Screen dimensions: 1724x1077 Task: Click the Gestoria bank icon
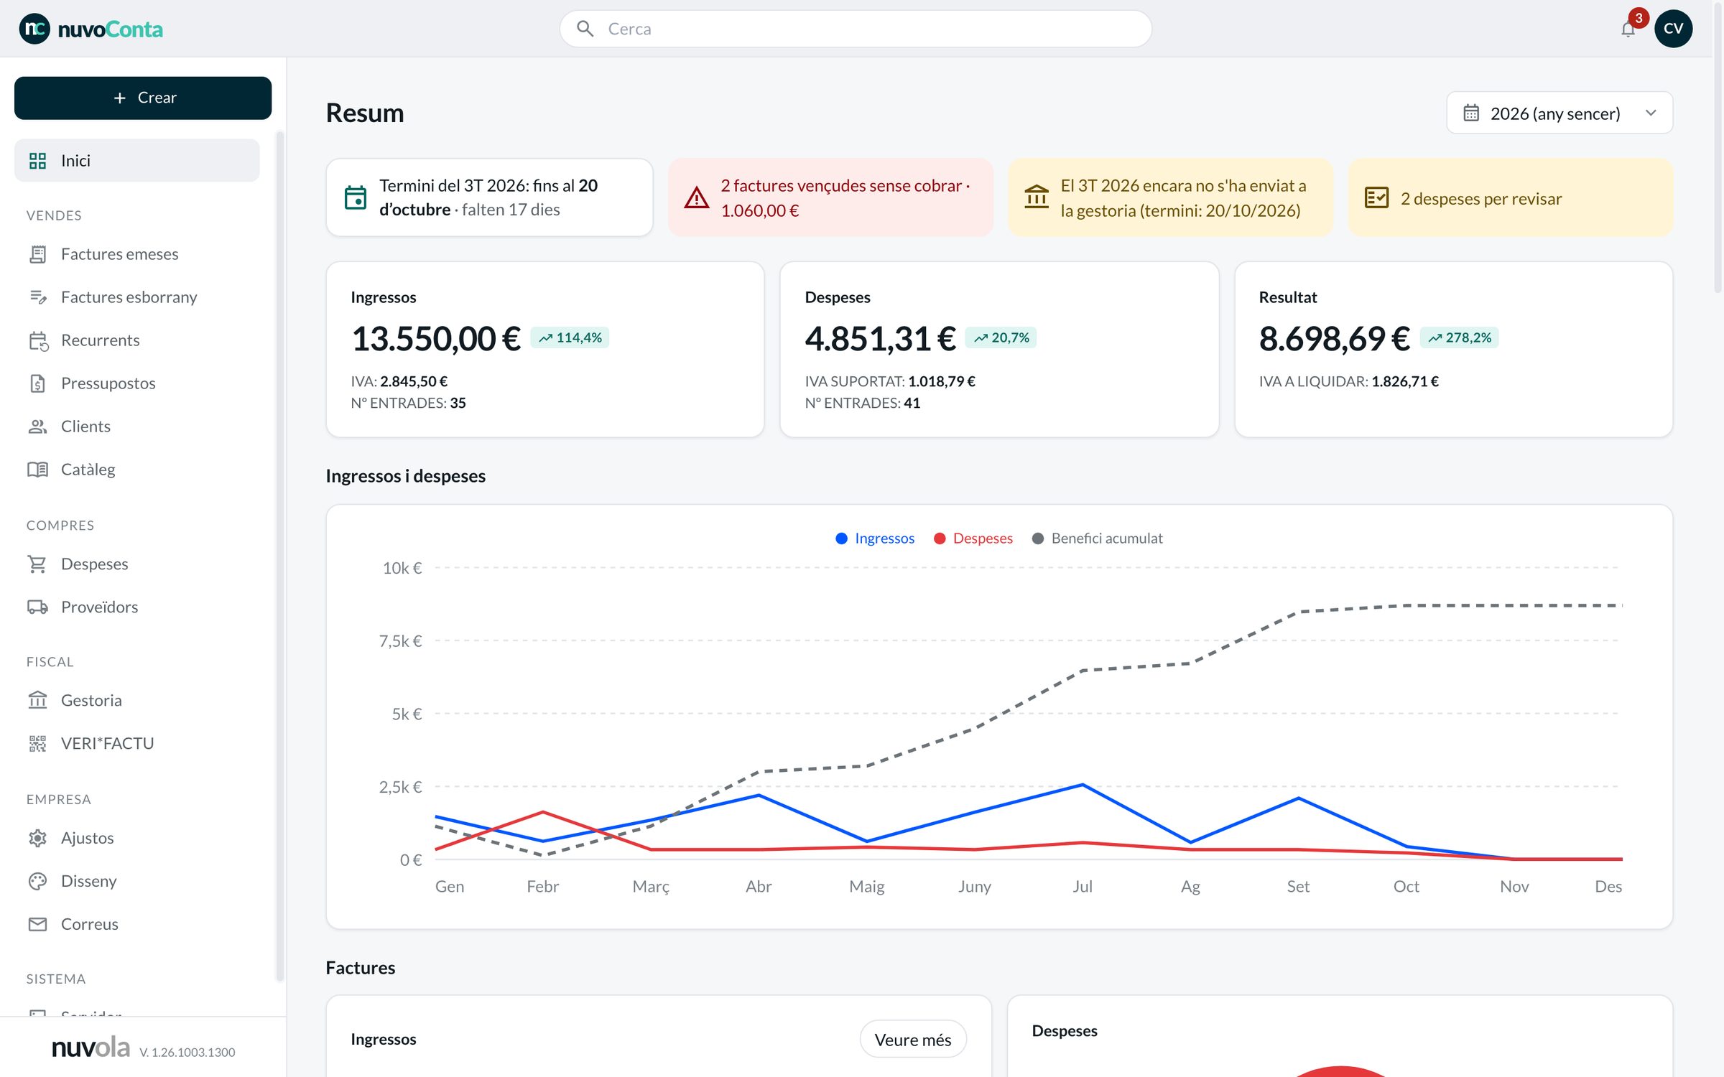tap(37, 700)
